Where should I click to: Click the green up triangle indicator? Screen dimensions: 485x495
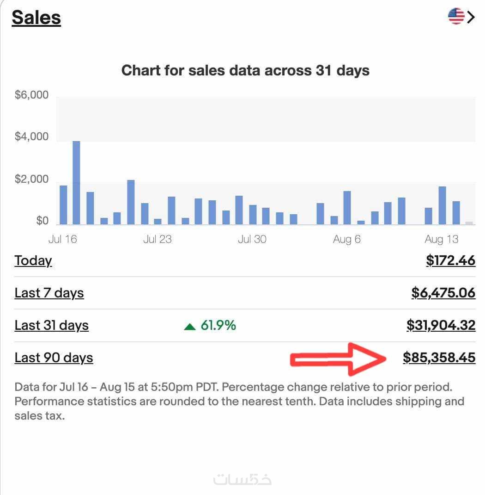[190, 327]
